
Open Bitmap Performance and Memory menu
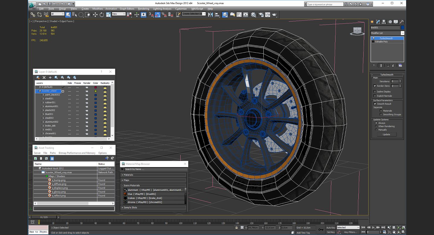click(77, 153)
